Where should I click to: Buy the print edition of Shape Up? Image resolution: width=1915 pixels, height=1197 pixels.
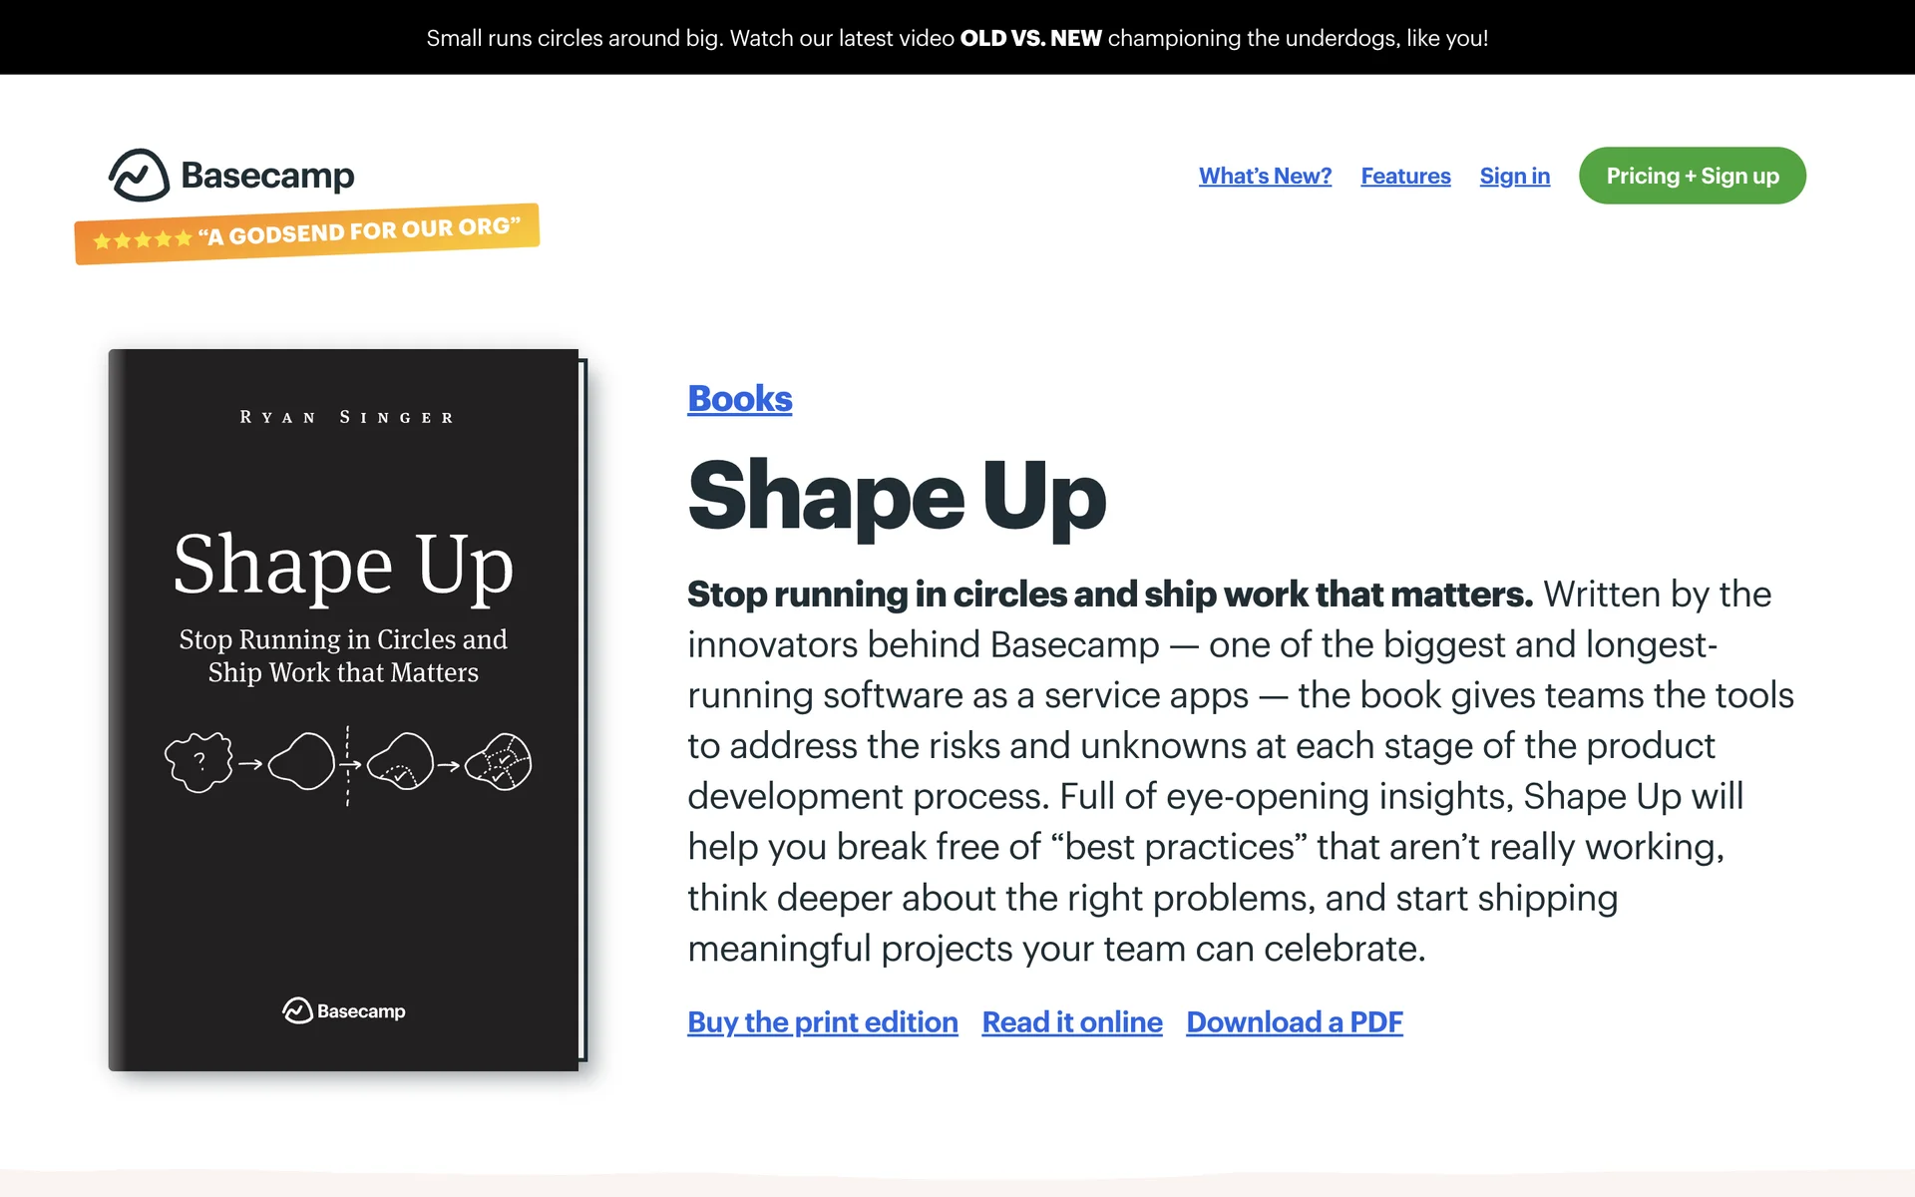tap(822, 1021)
